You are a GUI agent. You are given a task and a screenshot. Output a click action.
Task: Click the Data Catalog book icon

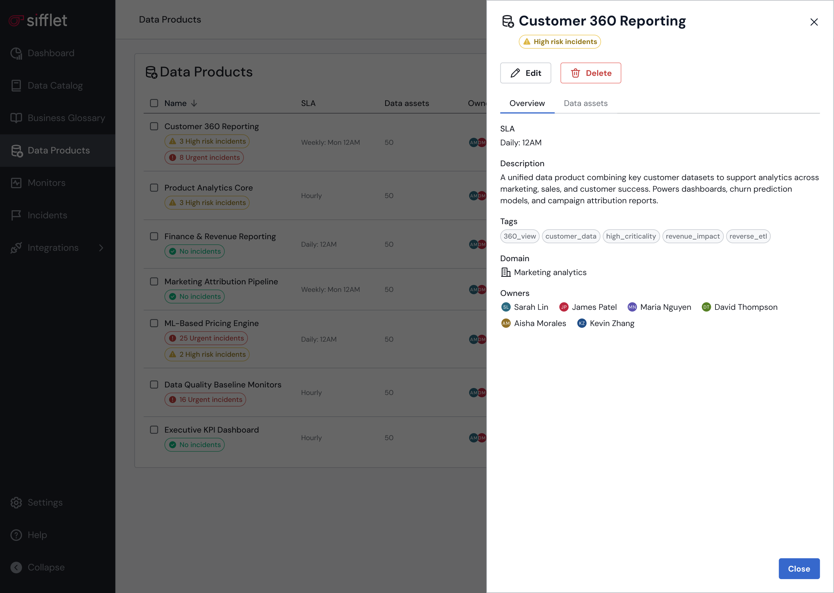pyautogui.click(x=16, y=85)
